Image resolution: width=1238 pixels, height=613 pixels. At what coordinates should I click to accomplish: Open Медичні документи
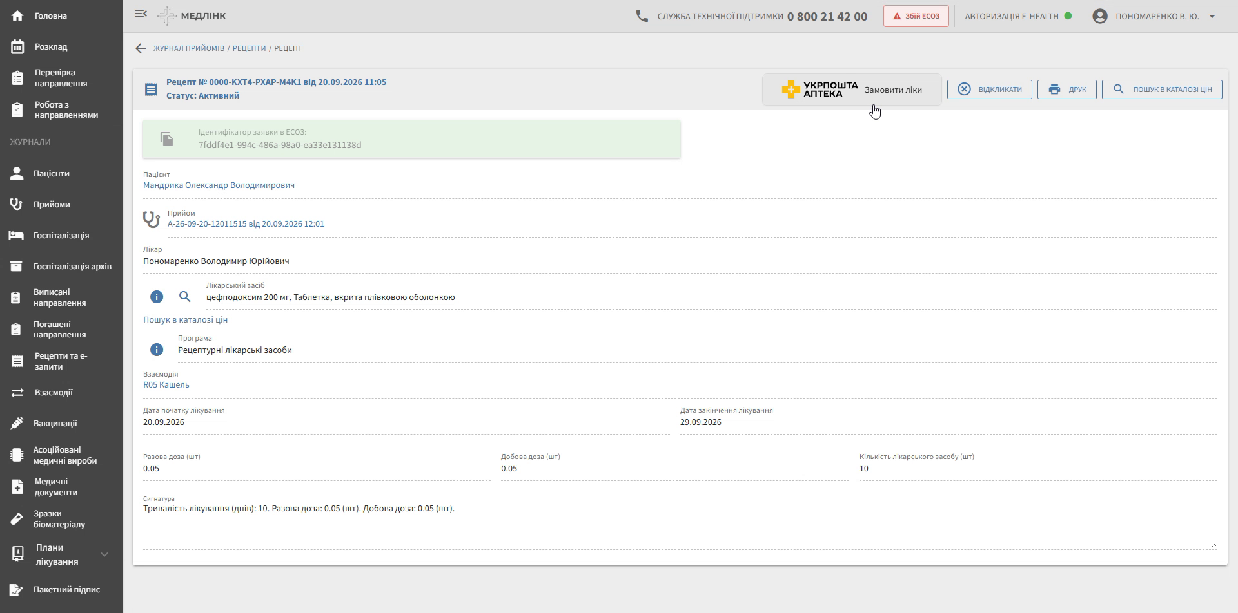61,487
